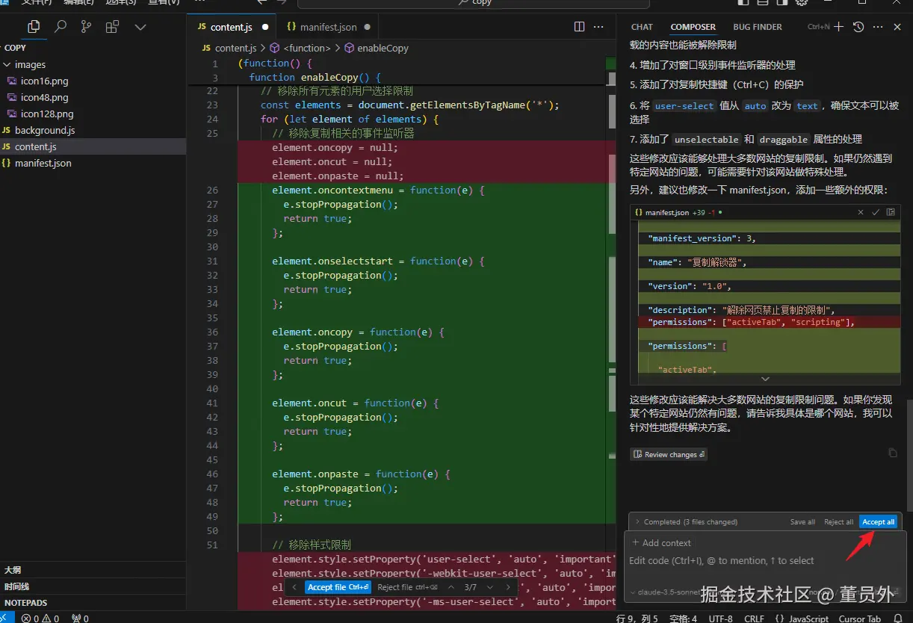Switch to the manifest.json editor tab

[x=328, y=27]
